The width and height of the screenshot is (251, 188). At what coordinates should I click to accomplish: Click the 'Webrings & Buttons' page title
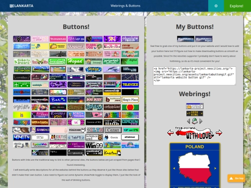click(x=125, y=6)
